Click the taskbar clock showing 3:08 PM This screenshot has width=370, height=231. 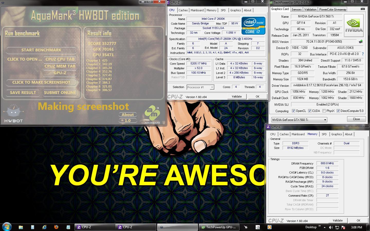(x=356, y=227)
